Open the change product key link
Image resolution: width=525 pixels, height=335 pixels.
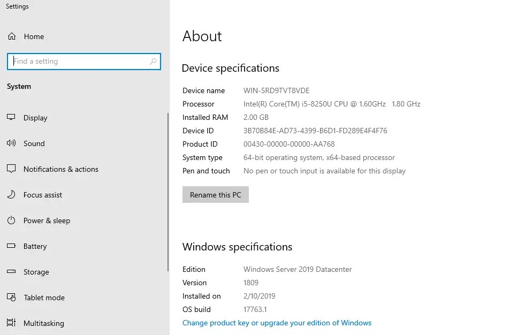click(277, 323)
